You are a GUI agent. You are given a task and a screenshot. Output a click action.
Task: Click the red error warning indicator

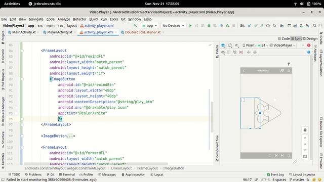tap(309, 45)
